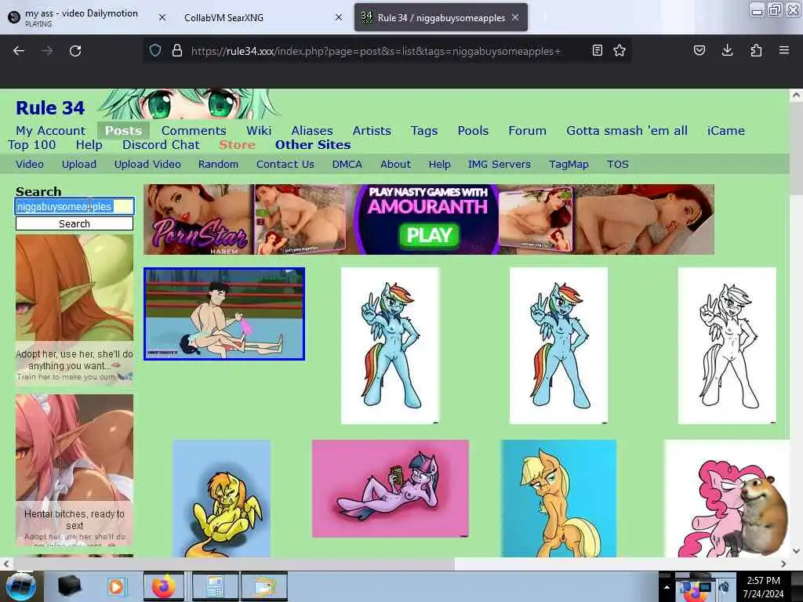Open the Tags listing
The width and height of the screenshot is (803, 602).
click(424, 131)
